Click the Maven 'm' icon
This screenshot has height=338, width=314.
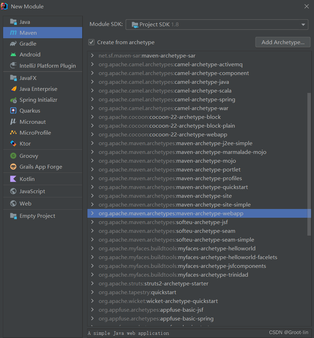coord(13,33)
